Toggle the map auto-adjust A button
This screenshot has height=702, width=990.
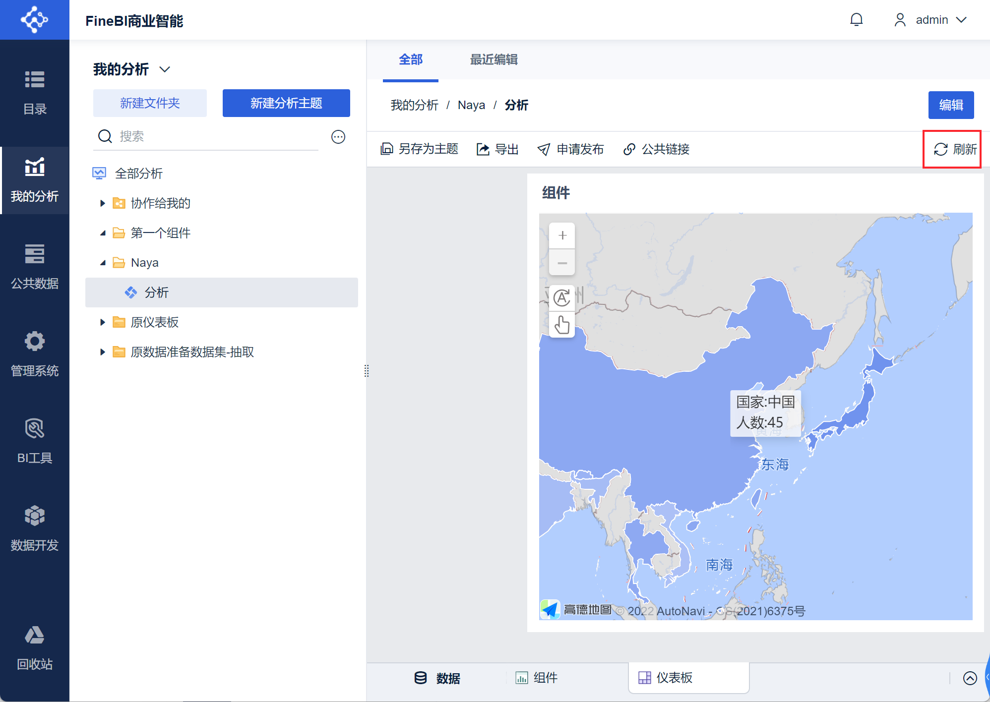562,298
